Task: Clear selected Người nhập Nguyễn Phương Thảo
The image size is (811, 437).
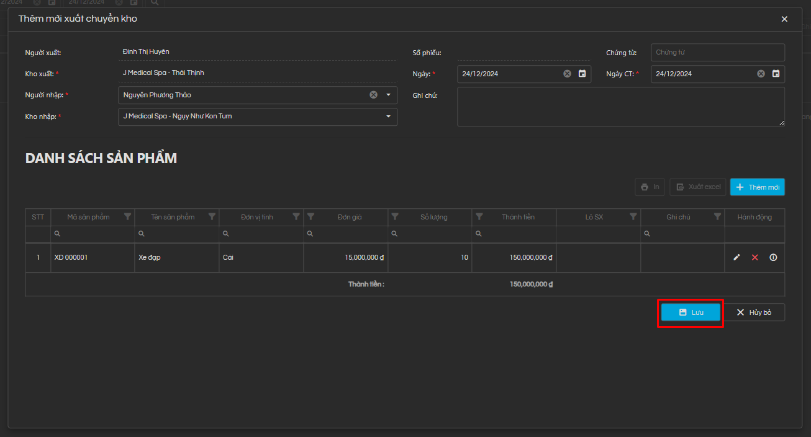Action: (373, 95)
